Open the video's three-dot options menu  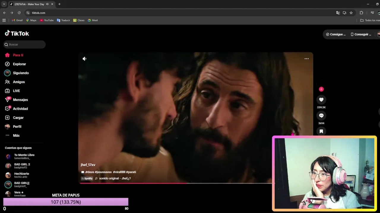306,59
